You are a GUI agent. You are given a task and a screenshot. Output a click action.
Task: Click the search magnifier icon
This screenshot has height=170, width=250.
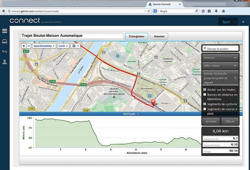196,11
